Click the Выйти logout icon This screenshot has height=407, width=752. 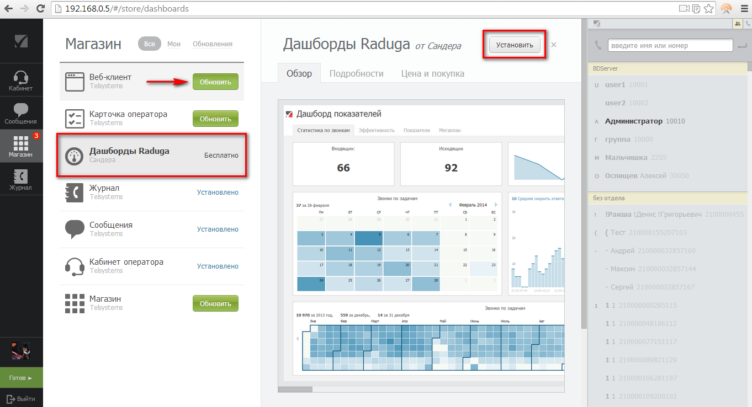point(11,398)
